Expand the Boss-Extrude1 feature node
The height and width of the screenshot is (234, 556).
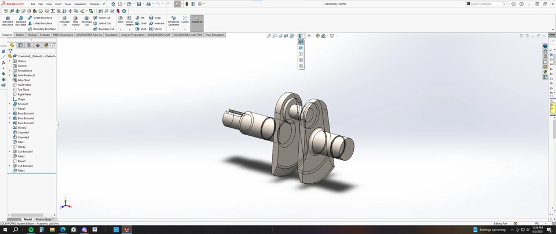click(x=10, y=113)
